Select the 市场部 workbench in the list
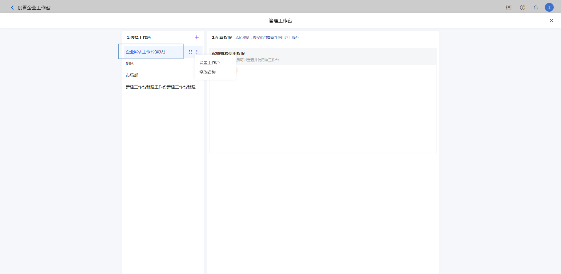Viewport: 561px width, 274px height. [x=132, y=75]
